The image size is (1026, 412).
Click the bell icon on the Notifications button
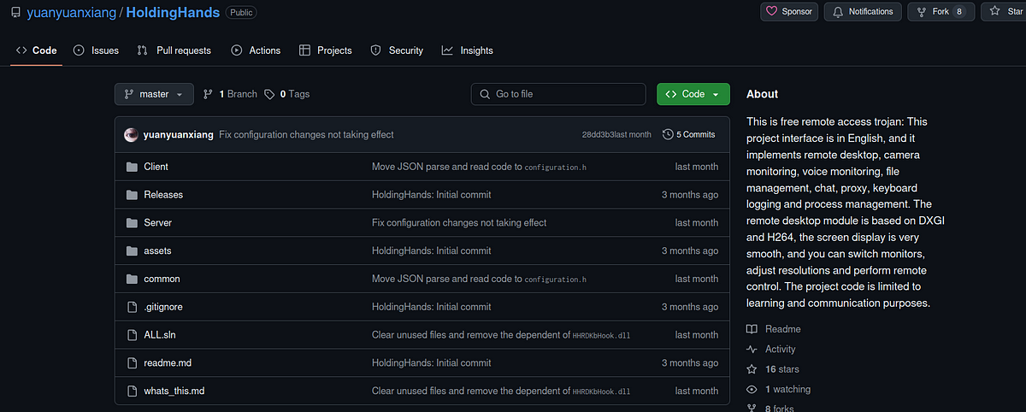point(838,12)
